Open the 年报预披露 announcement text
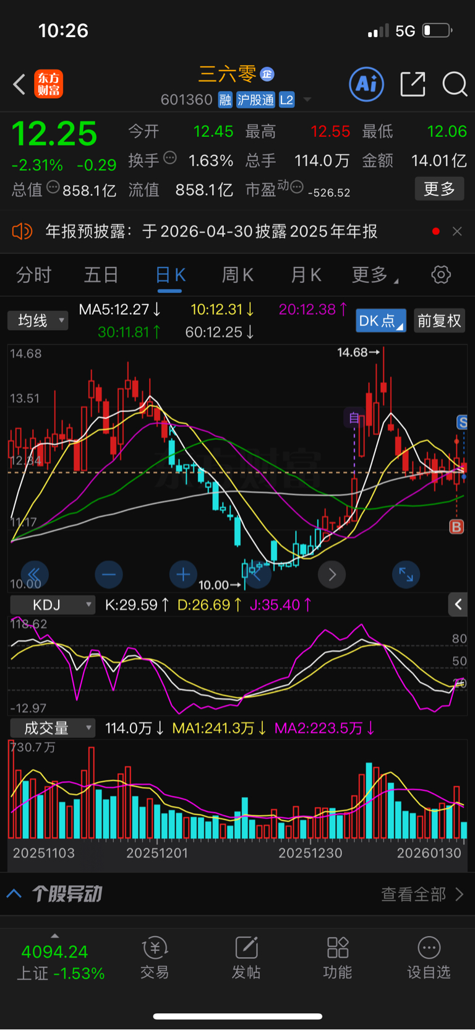This screenshot has width=475, height=1030. tap(212, 232)
